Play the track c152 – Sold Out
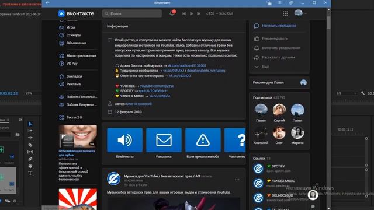The height and width of the screenshot is (210, 374). [x=192, y=13]
